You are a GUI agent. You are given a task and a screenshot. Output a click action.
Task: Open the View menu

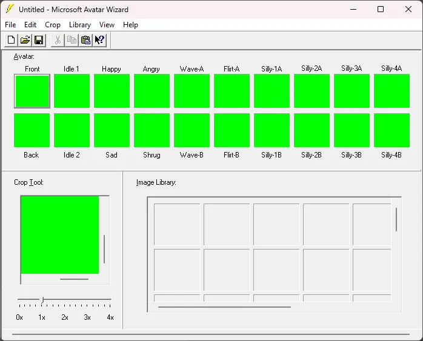tap(107, 25)
